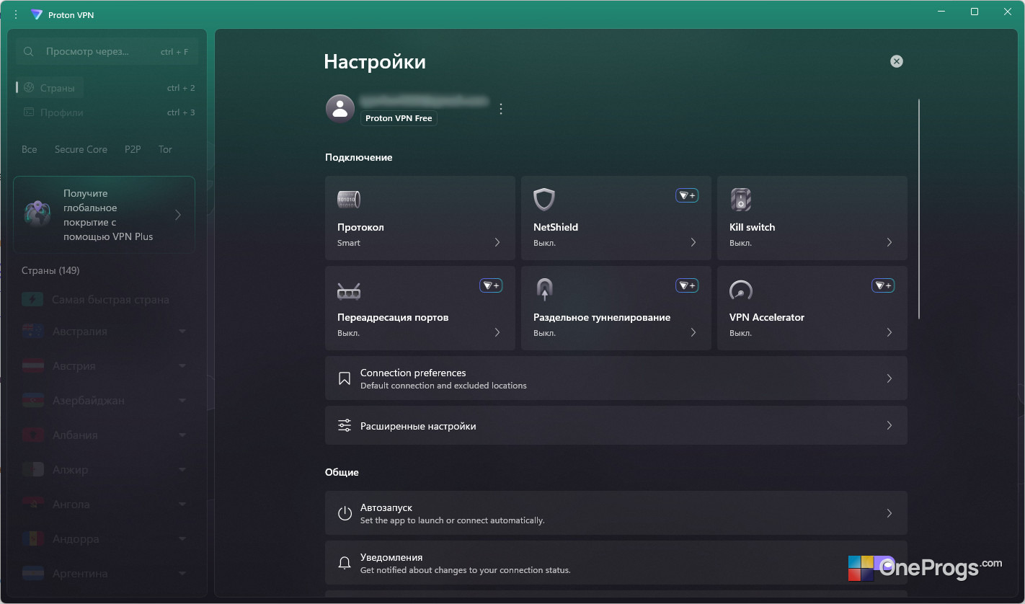
Task: Click the NetShield shield icon
Action: 544,200
